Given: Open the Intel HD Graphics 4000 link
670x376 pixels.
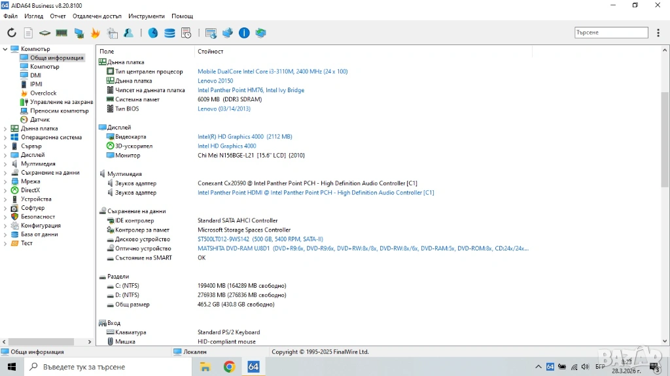Looking at the screenshot, I should coord(226,146).
